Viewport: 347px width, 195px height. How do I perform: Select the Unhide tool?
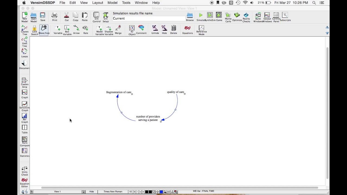(x=155, y=30)
